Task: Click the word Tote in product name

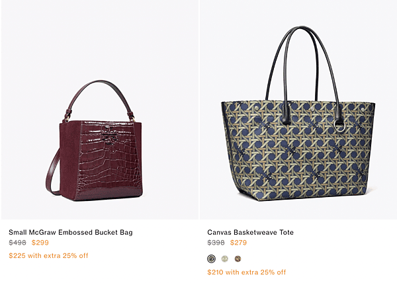Action: tap(287, 232)
